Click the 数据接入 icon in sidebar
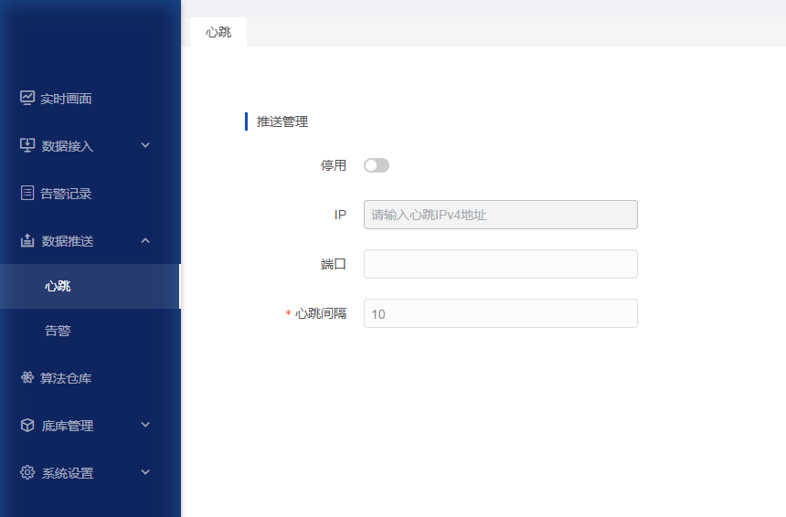The image size is (786, 517). [x=27, y=145]
